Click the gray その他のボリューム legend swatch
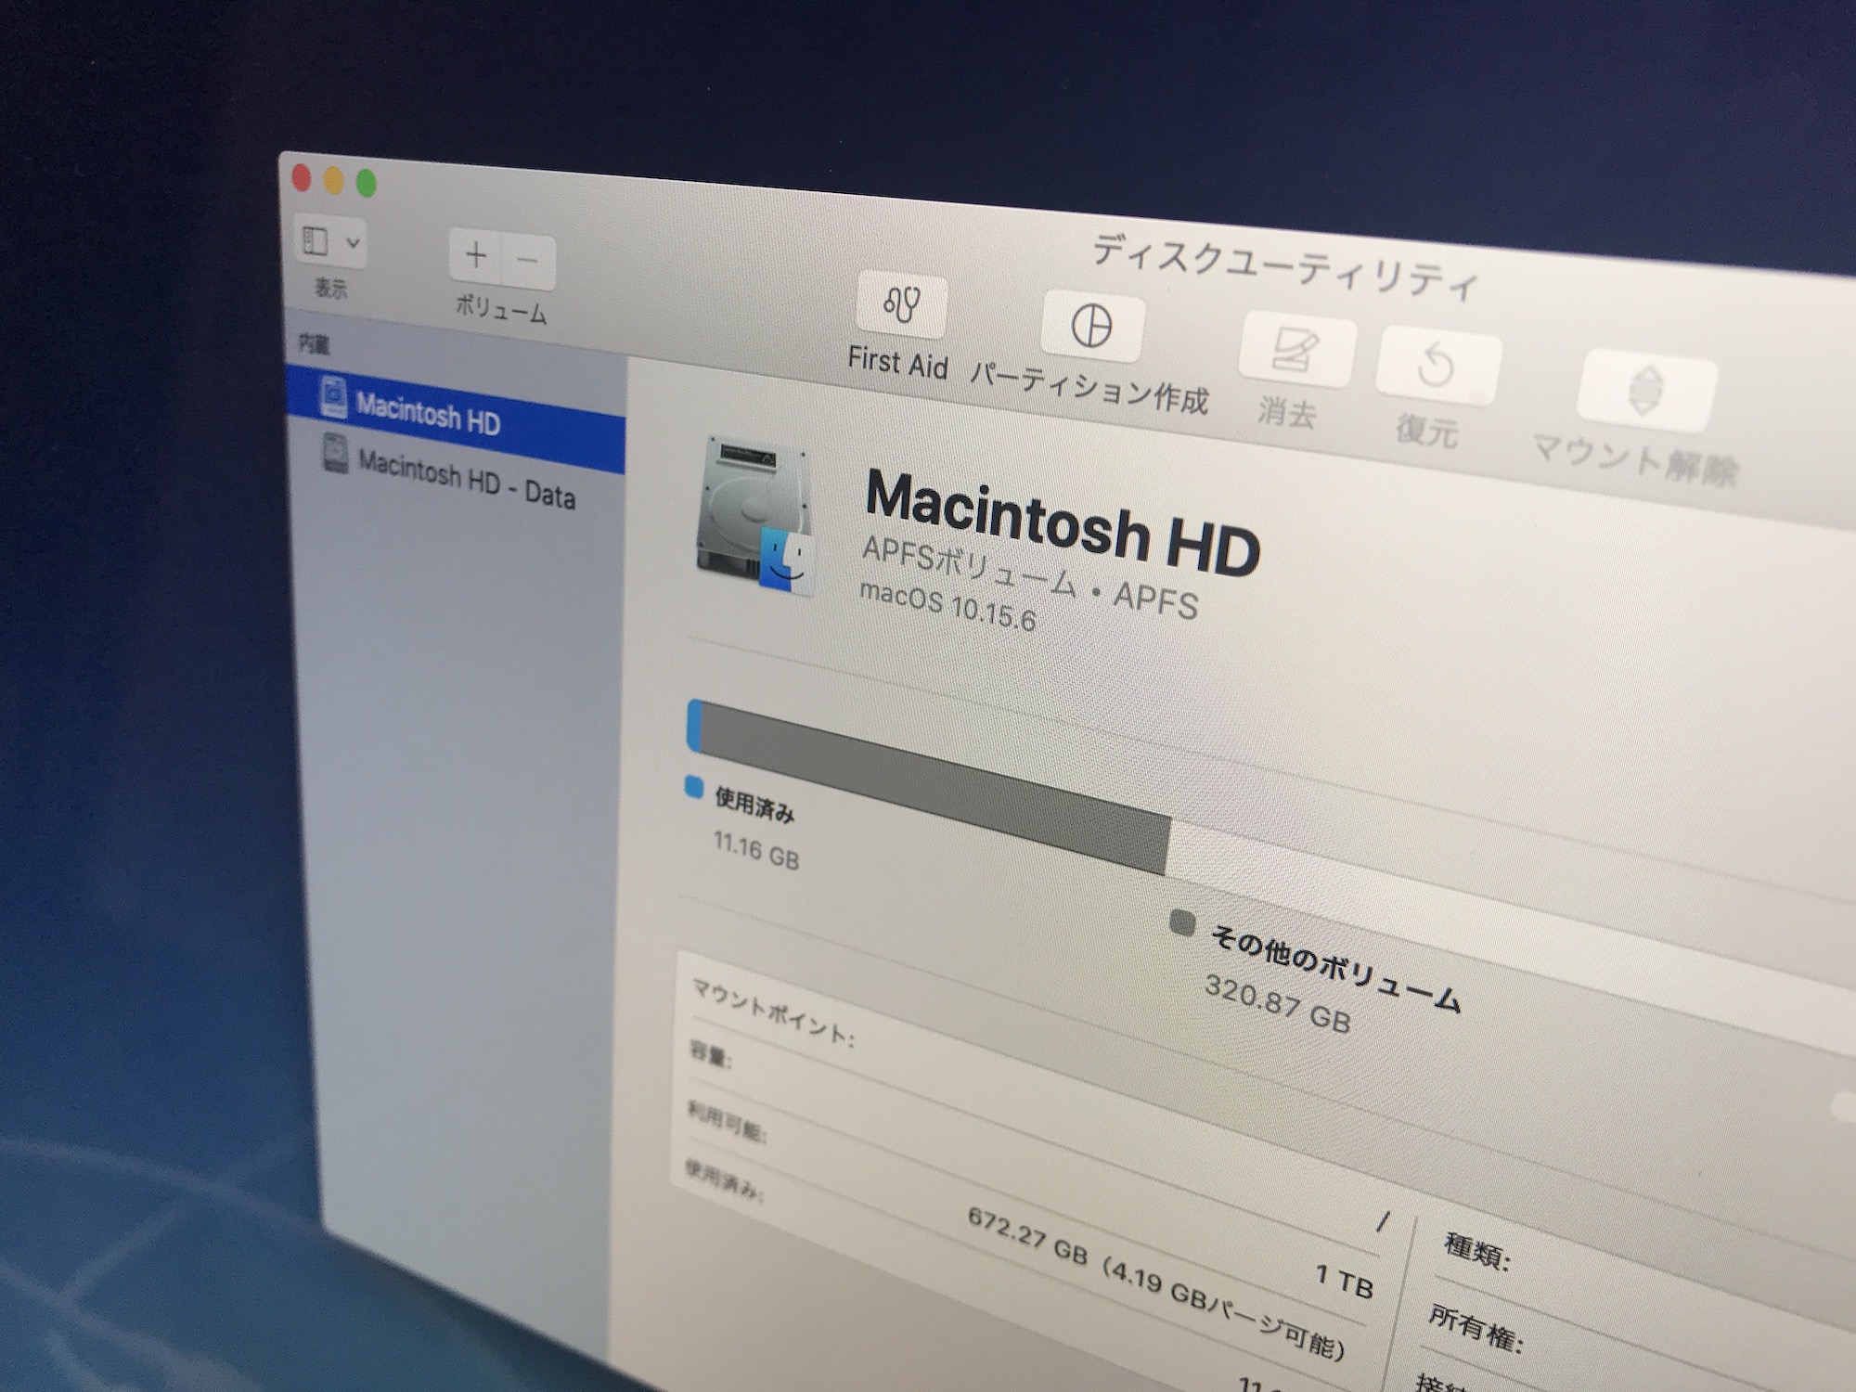Viewport: 1856px width, 1392px height. pos(1182,923)
